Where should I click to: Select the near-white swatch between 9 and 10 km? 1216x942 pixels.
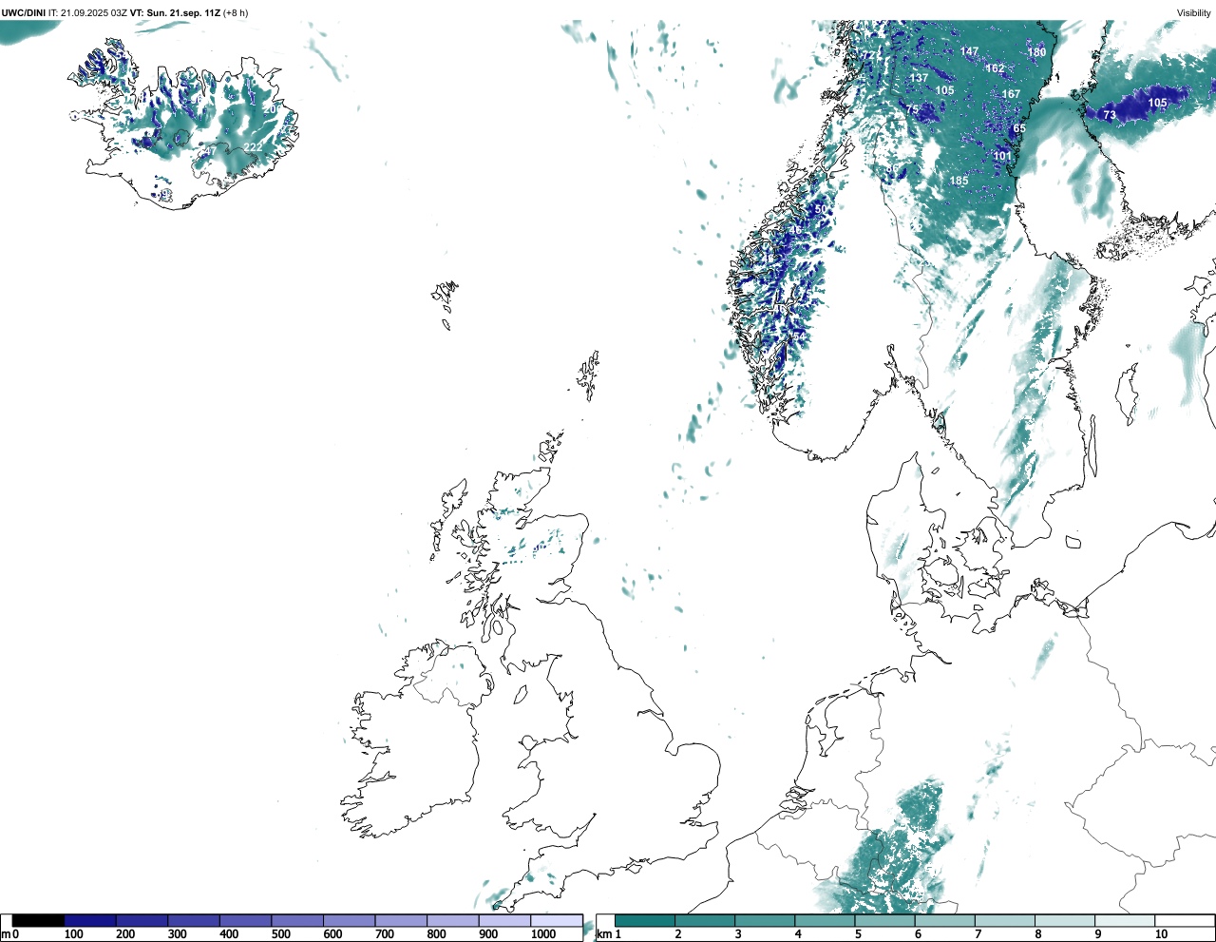[1125, 920]
